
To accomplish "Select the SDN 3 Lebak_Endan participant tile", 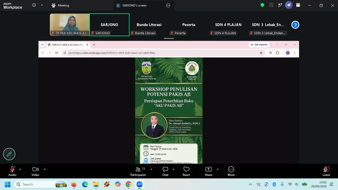I will 268,25.
